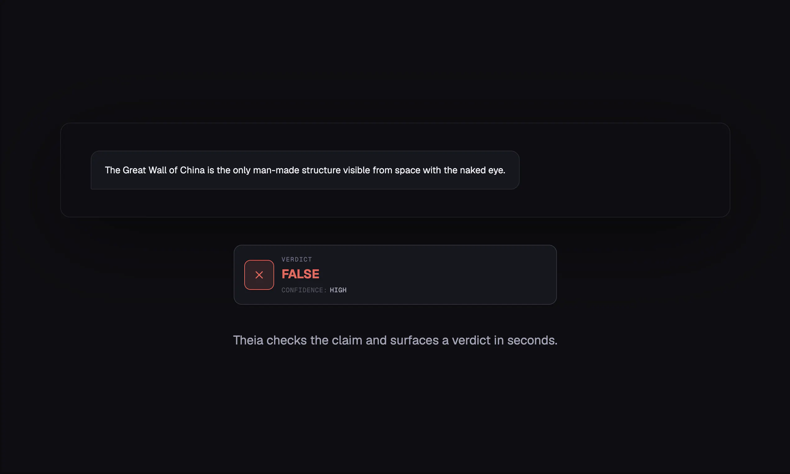Select the HIGH confidence value
This screenshot has height=474, width=790.
338,290
